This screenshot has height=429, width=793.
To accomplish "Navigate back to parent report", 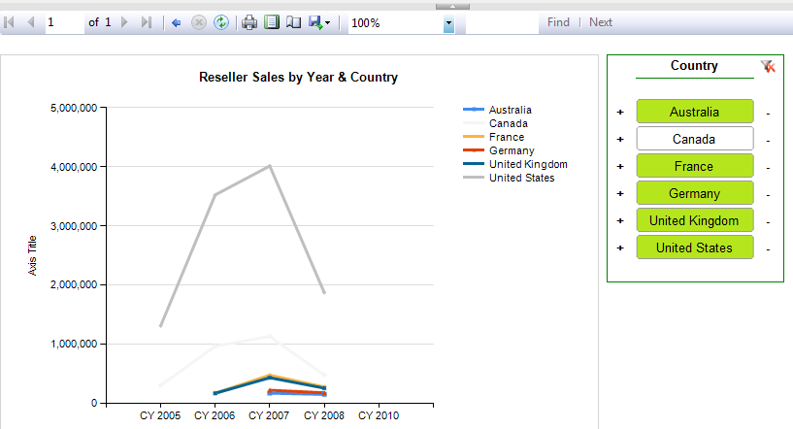I will [176, 22].
